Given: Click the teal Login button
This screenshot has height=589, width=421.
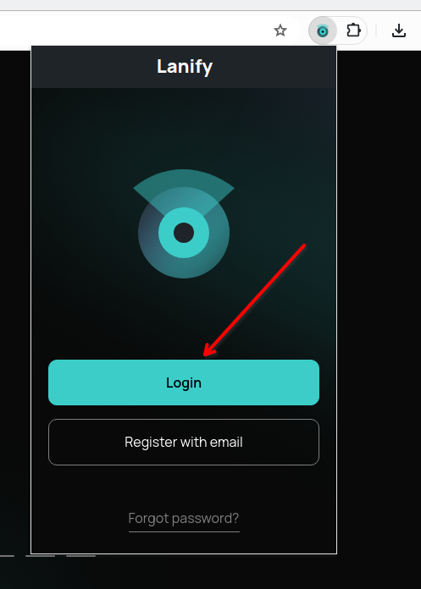Looking at the screenshot, I should point(184,383).
